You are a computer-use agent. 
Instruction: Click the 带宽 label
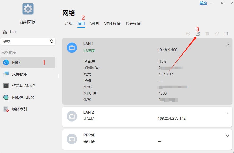point(87,100)
